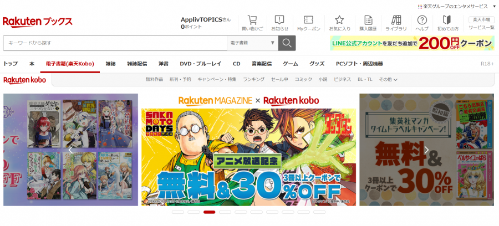Image resolution: width=499 pixels, height=226 pixels.
Task: Open the light novel covers banner on left
Action: pos(70,150)
